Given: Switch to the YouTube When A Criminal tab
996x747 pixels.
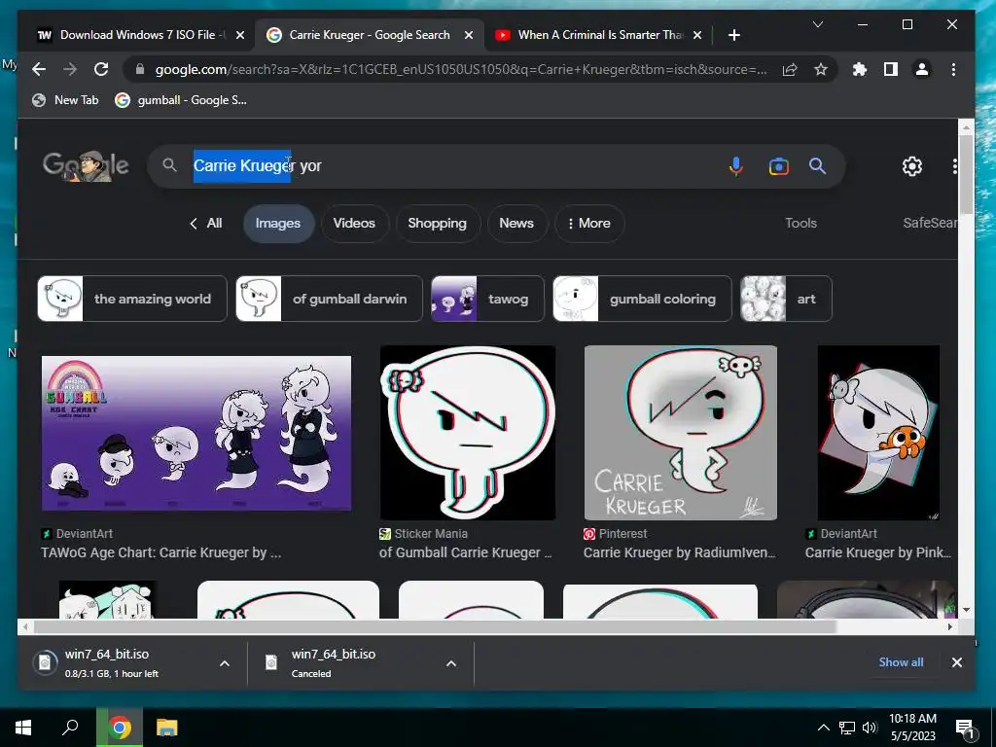Looking at the screenshot, I should click(600, 35).
